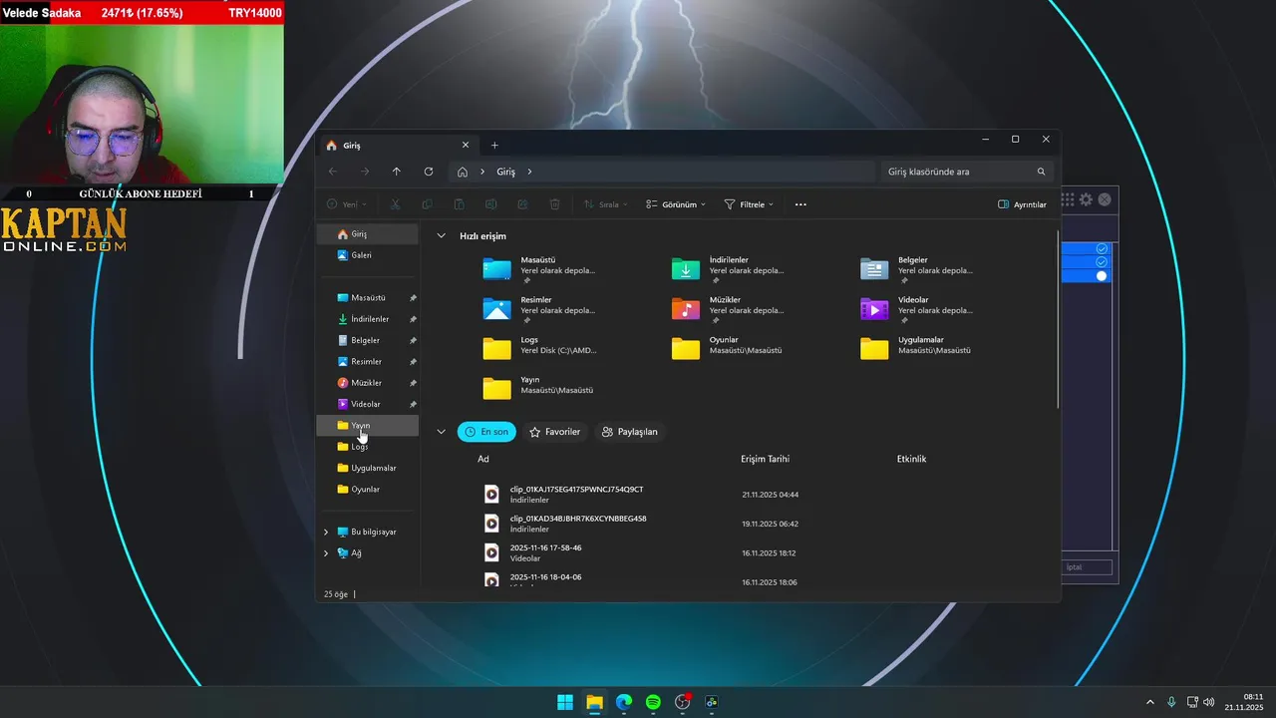Open the Görünüm view dropdown
Image resolution: width=1276 pixels, height=718 pixels.
[x=676, y=204]
